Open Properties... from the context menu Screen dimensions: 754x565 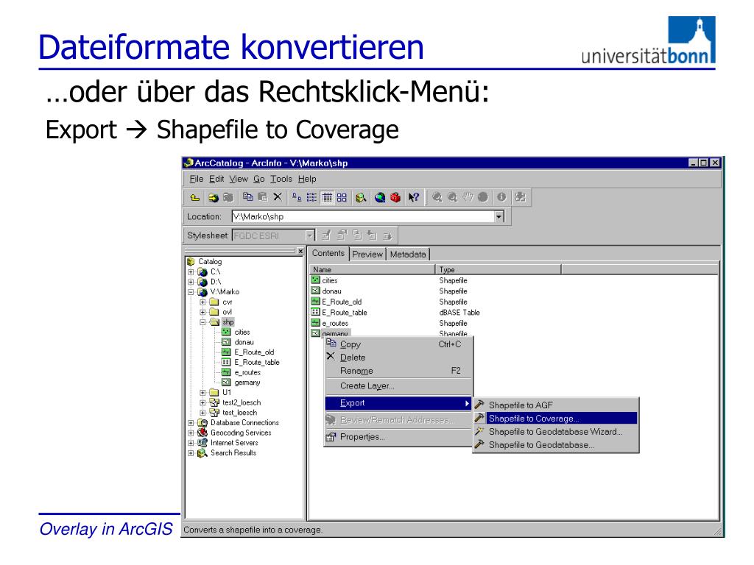coord(398,437)
